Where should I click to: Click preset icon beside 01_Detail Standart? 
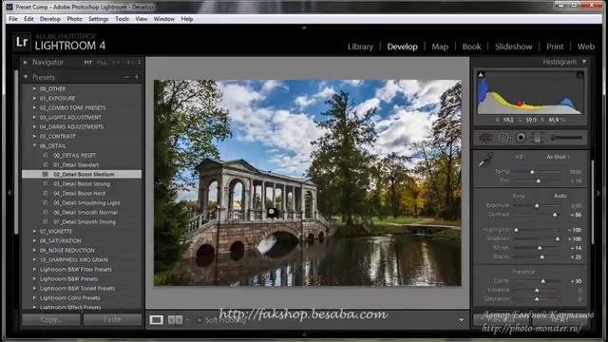point(46,164)
